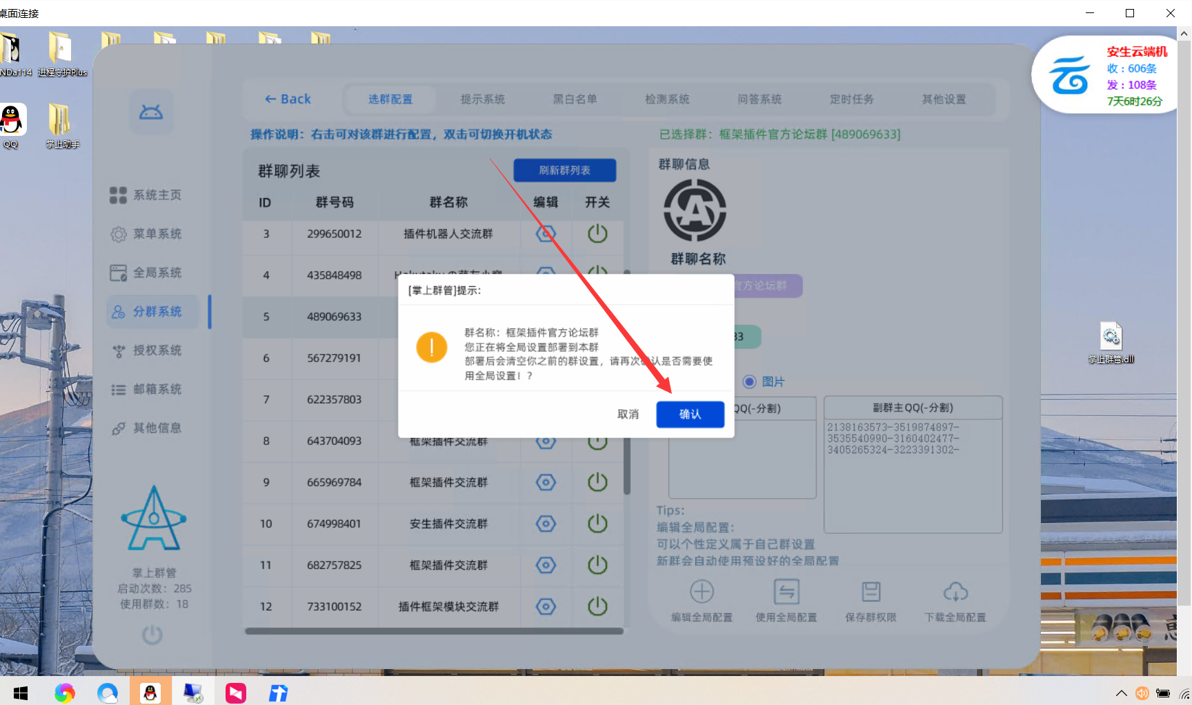Switch to the 黑白名单 tab
The height and width of the screenshot is (705, 1192).
coord(575,99)
